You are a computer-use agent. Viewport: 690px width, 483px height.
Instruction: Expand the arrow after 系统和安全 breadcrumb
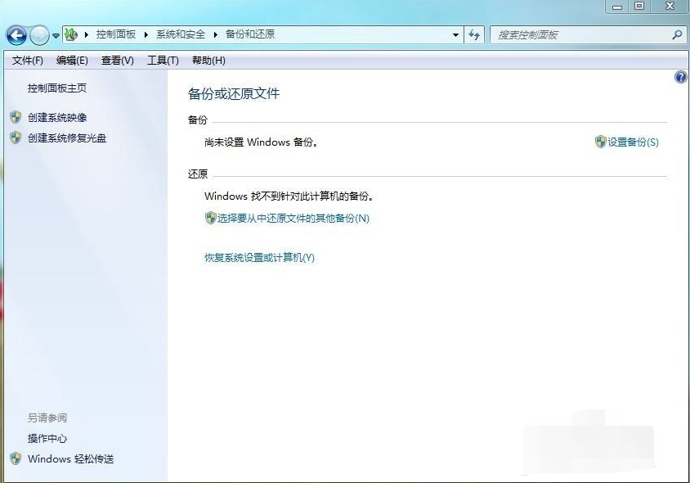(216, 34)
